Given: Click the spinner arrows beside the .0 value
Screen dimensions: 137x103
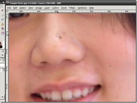Looking at the screenshot, I should [x=4, y=60].
